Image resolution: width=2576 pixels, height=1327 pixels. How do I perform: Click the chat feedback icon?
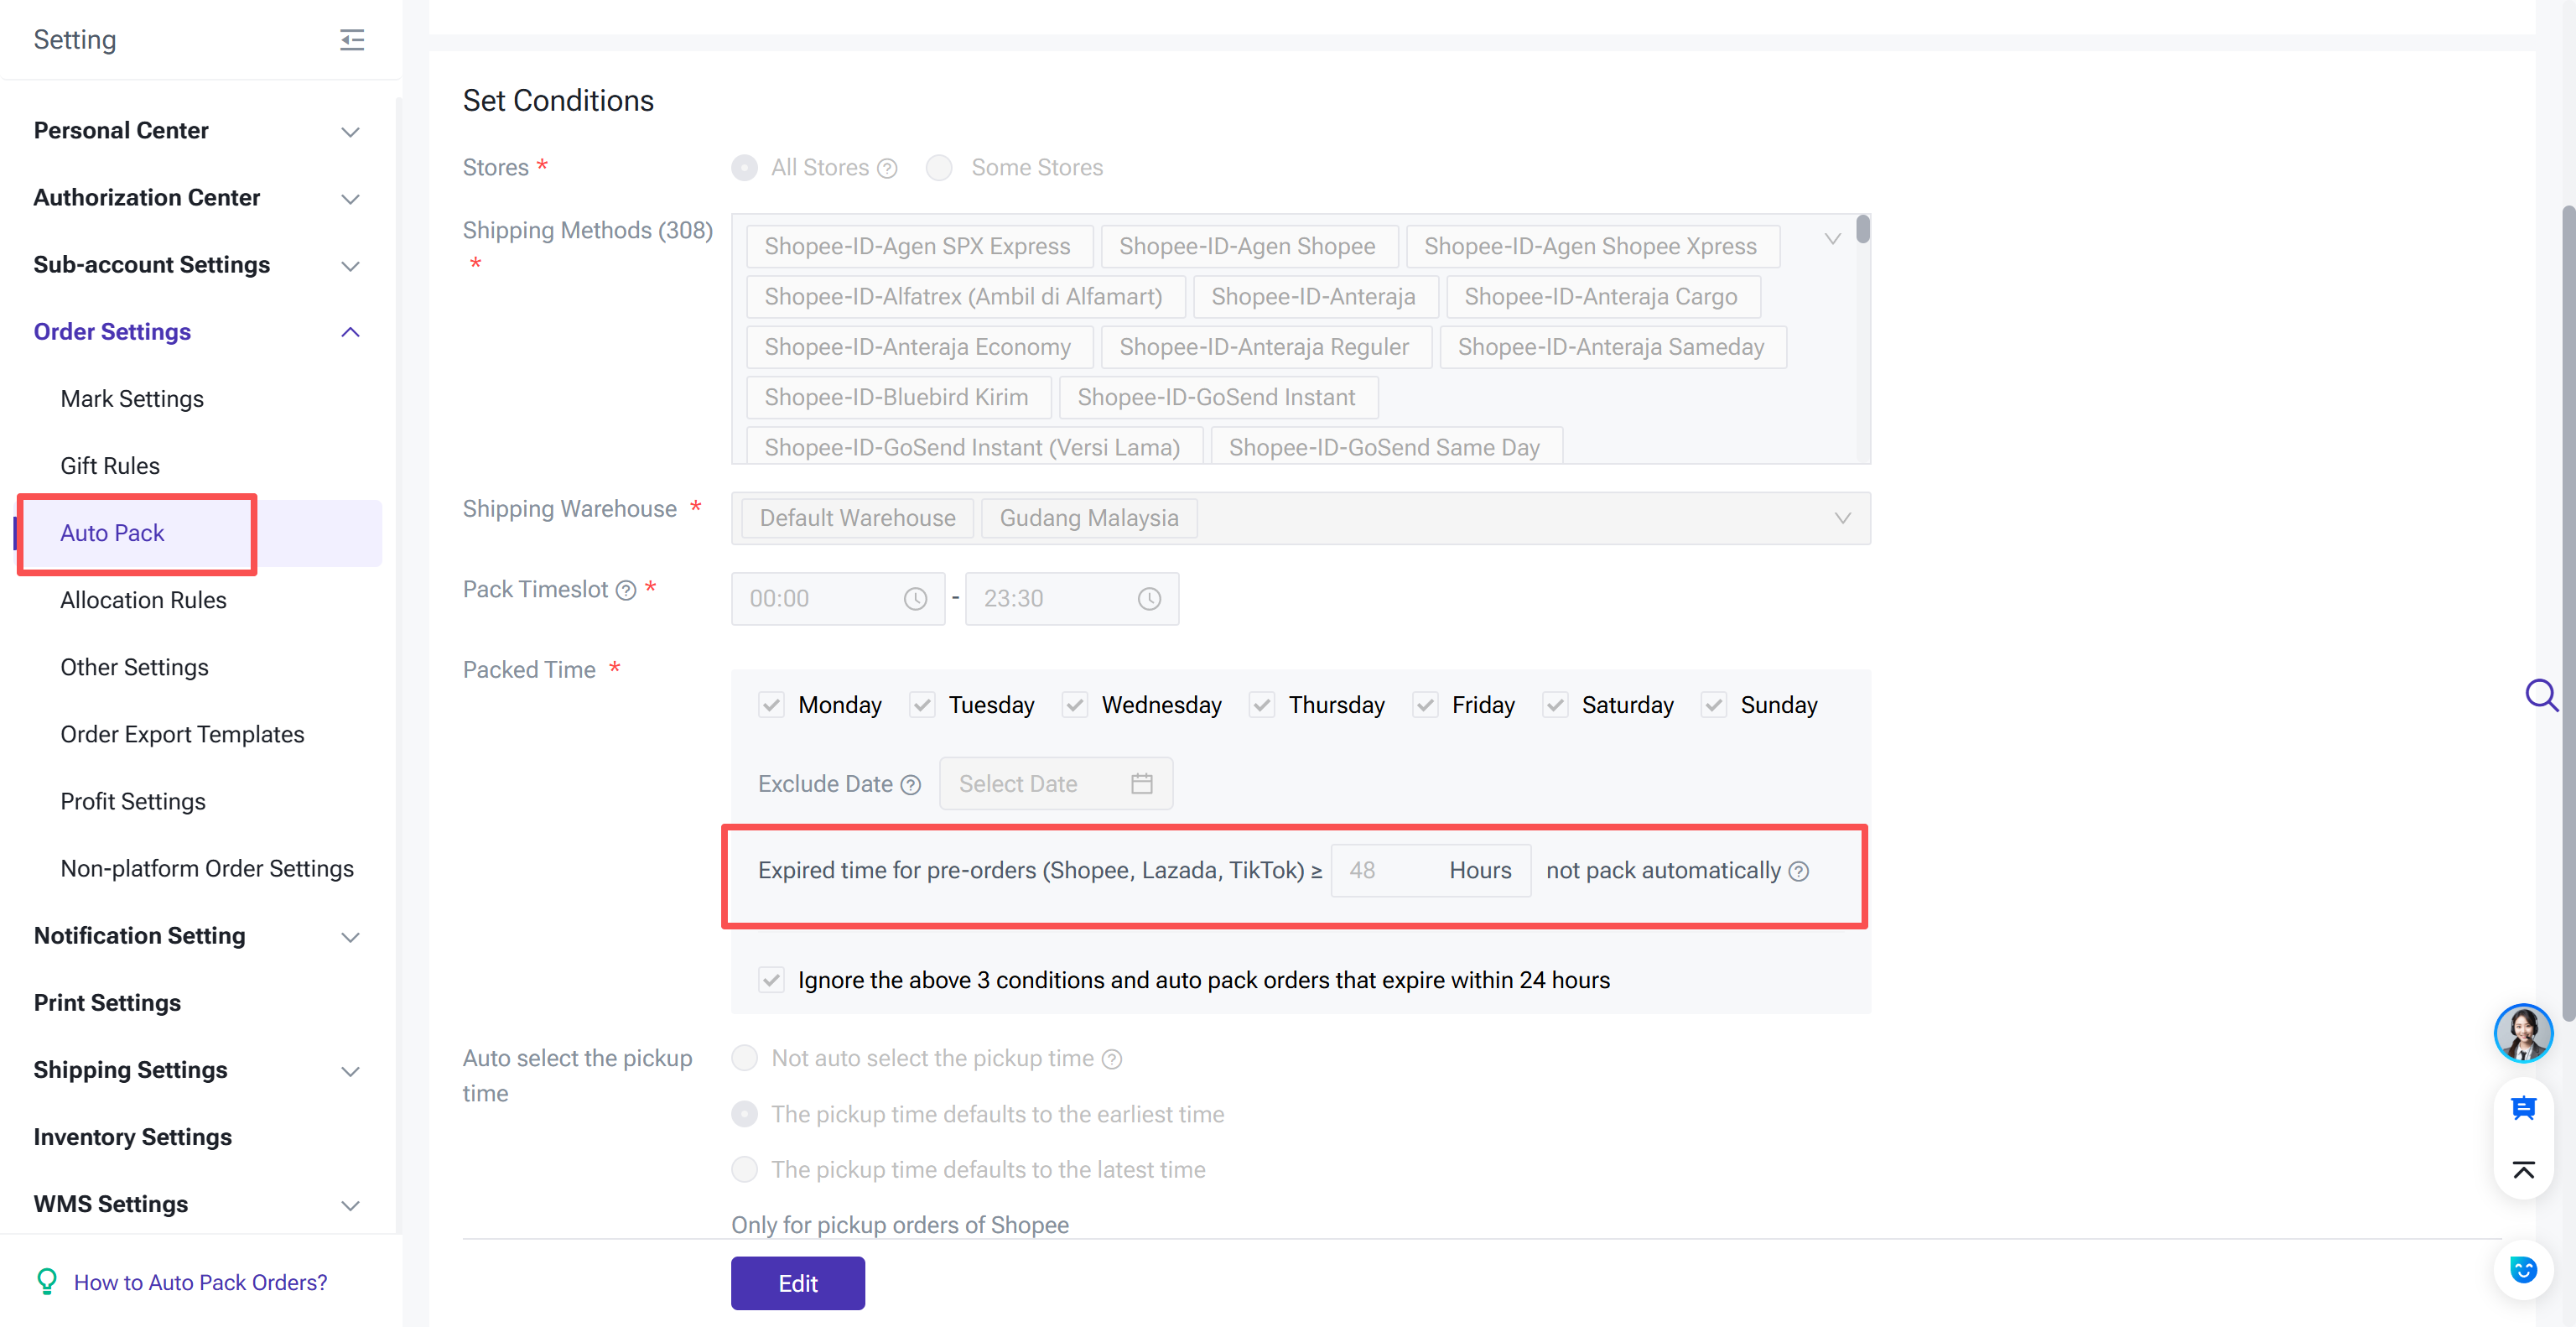click(2522, 1108)
